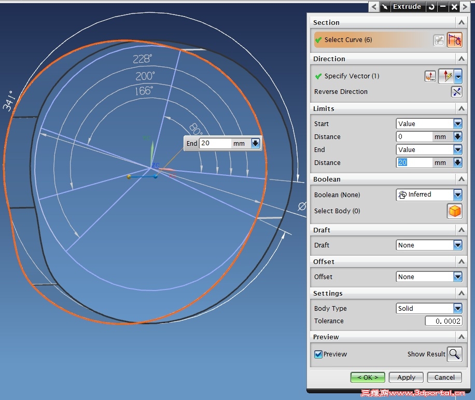Click the Start Distance input field
The image size is (475, 400).
tap(414, 136)
